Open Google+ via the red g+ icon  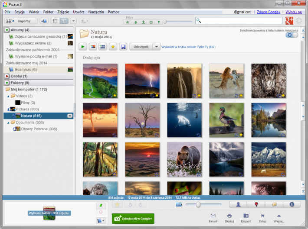pyautogui.click(x=289, y=21)
